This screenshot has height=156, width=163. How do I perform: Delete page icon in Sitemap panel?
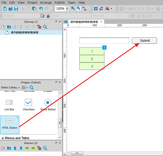39,27
